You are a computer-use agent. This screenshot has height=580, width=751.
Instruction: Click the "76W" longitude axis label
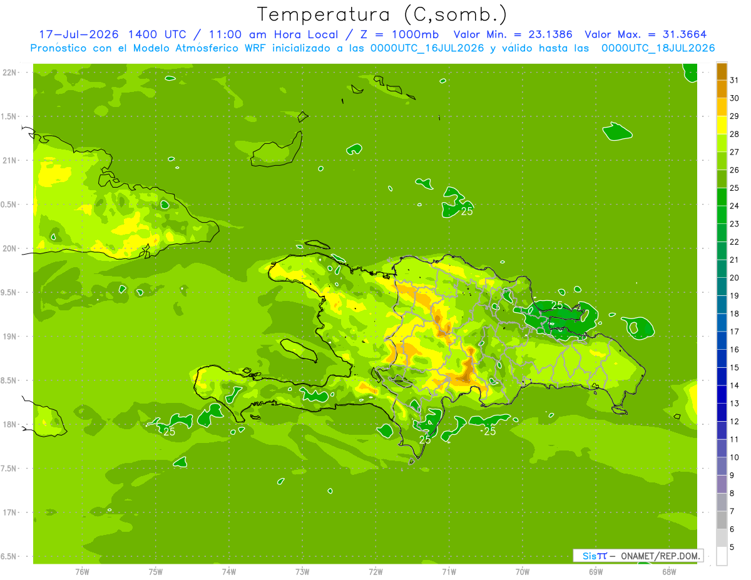pos(82,572)
